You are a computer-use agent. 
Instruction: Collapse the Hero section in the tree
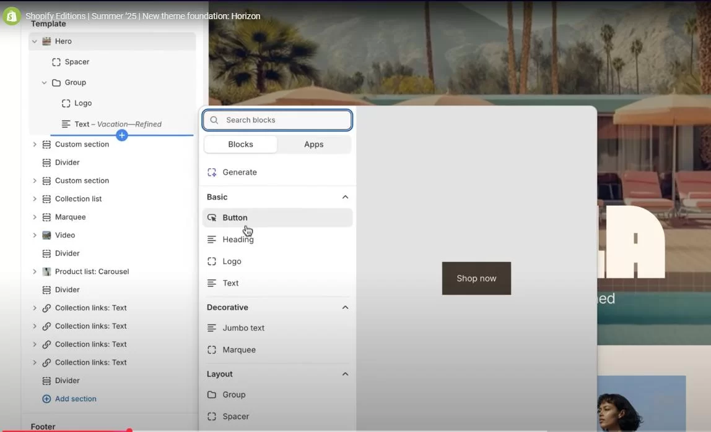pos(35,41)
